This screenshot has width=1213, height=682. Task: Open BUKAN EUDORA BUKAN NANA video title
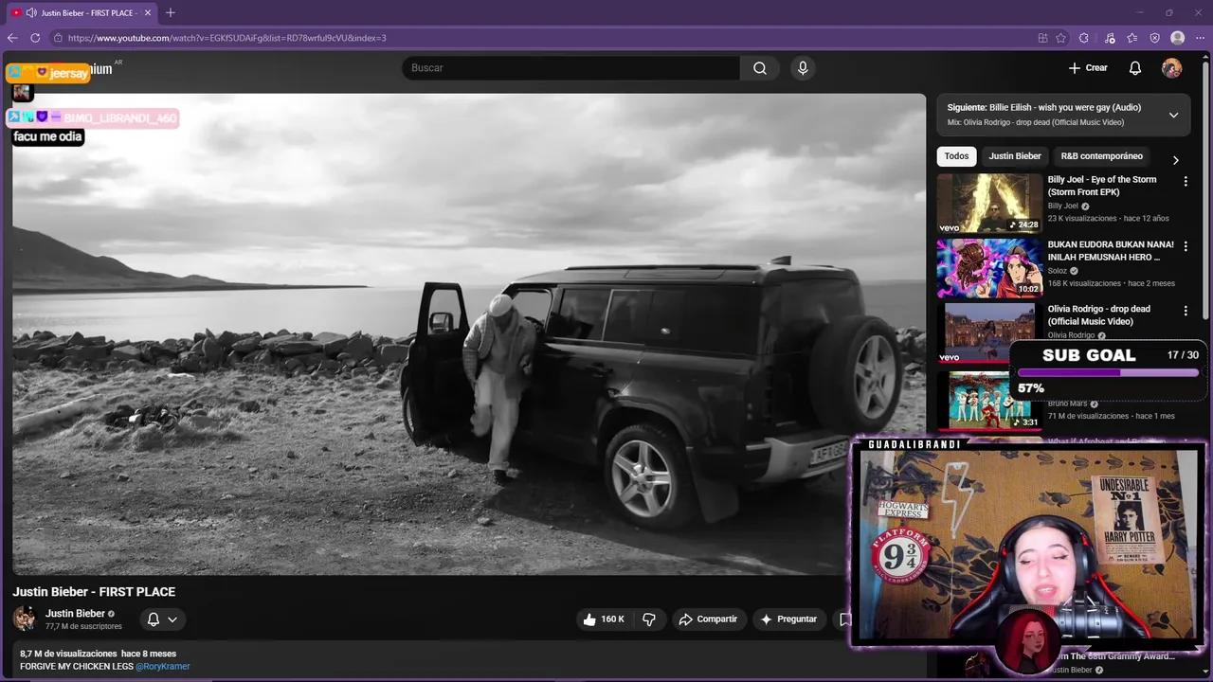[x=1111, y=250]
